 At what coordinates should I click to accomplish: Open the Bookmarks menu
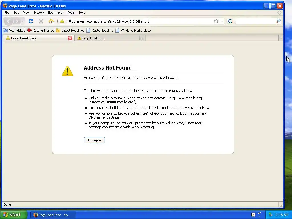(56, 13)
